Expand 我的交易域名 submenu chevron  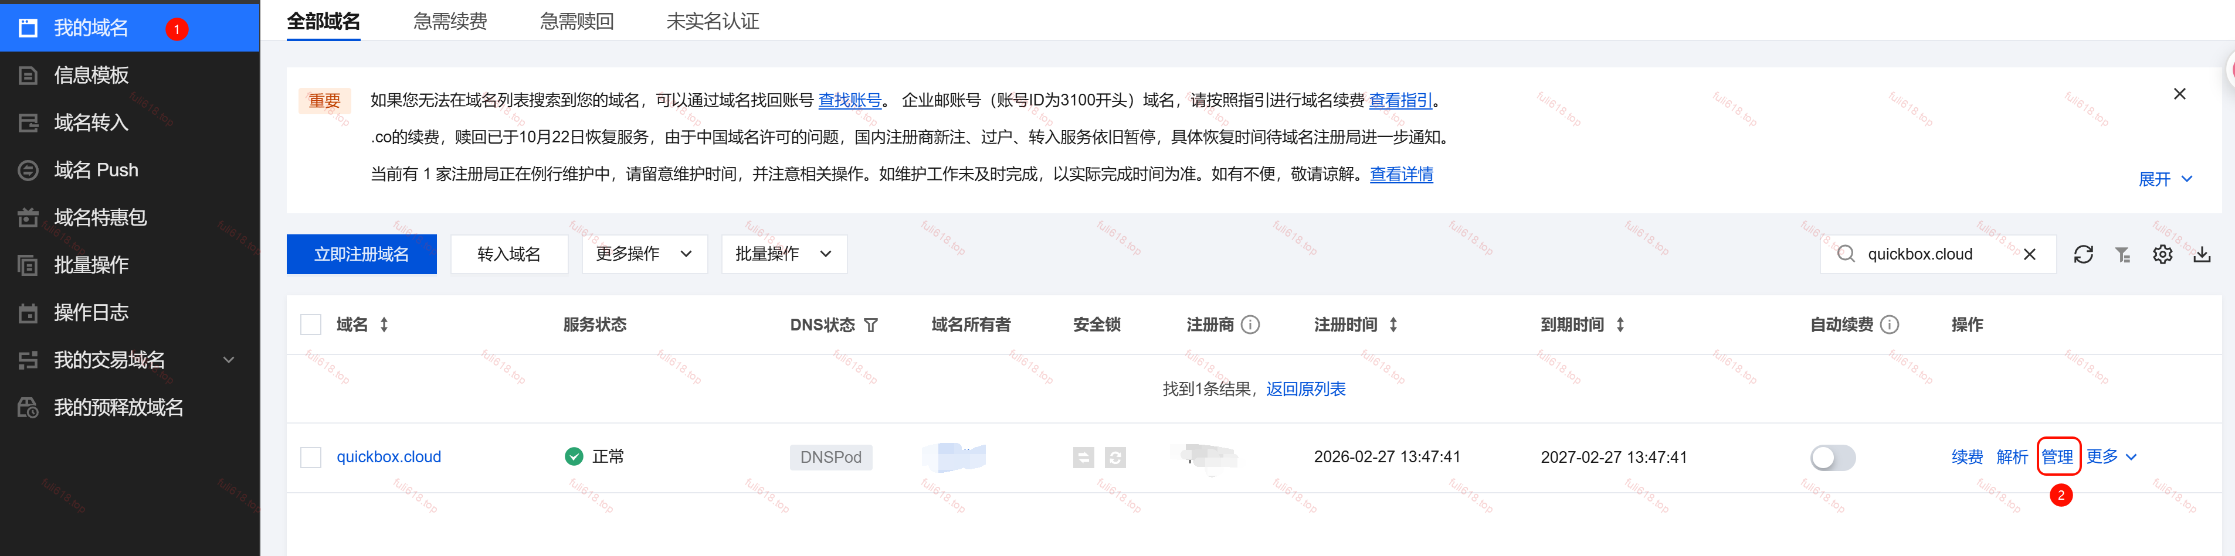229,360
